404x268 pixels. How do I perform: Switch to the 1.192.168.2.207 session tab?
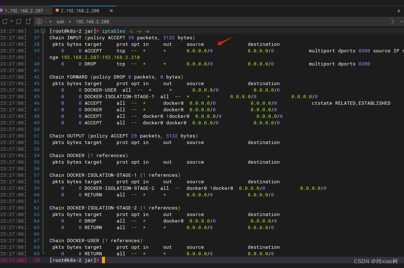point(24,11)
